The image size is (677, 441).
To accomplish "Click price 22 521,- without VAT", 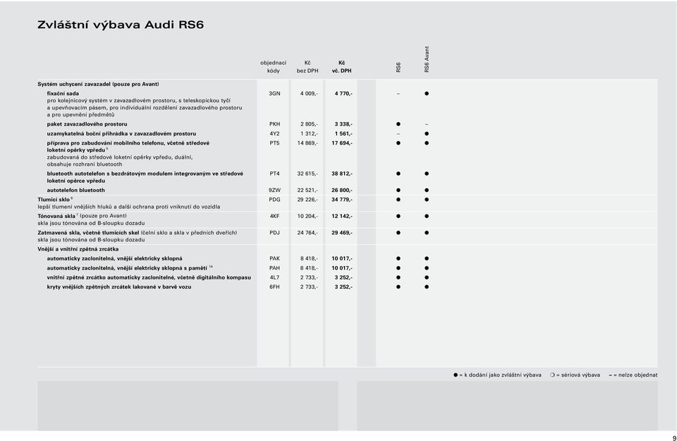I will tap(308, 190).
